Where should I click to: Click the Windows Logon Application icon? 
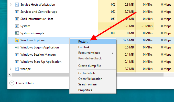click(17, 47)
